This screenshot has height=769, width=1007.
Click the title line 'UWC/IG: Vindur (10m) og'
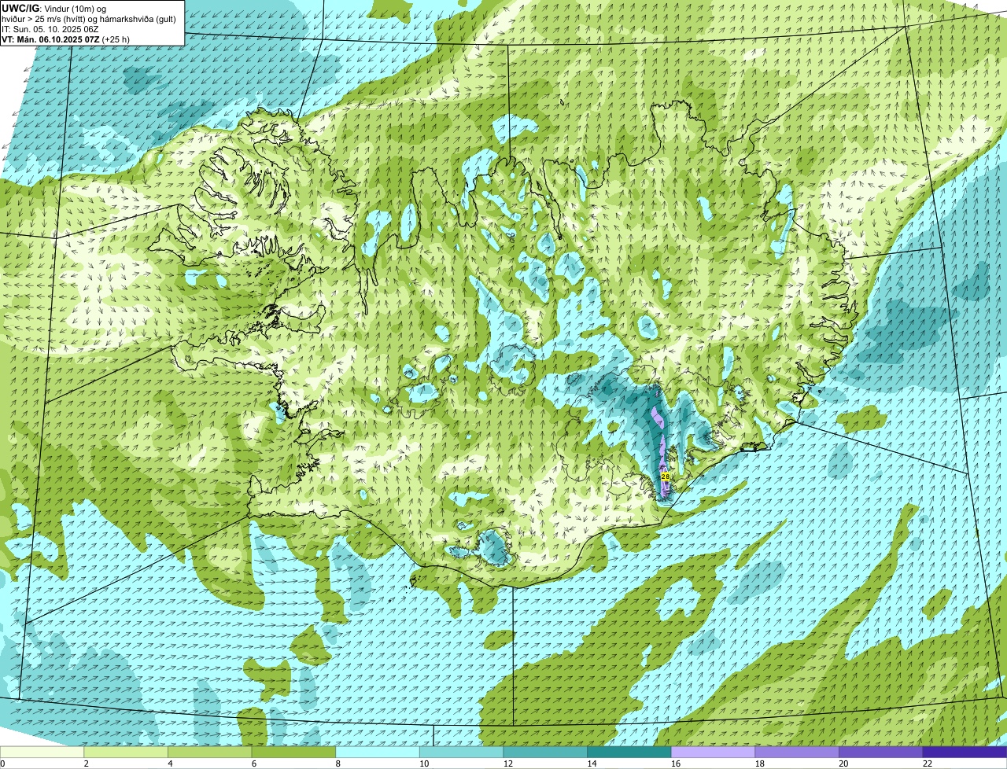[53, 8]
